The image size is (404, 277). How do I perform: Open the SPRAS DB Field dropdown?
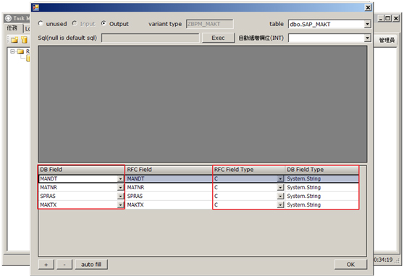(120, 197)
